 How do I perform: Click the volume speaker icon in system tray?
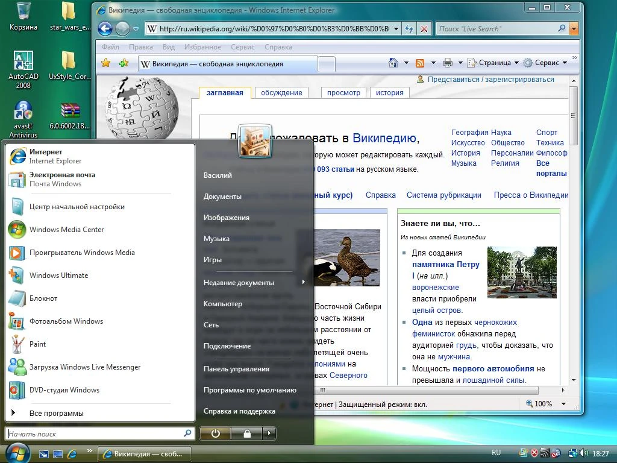pyautogui.click(x=584, y=453)
